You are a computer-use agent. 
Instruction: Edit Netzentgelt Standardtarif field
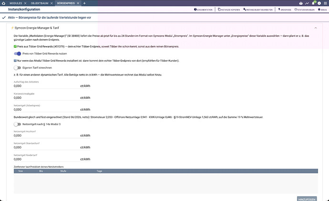tap(52, 148)
